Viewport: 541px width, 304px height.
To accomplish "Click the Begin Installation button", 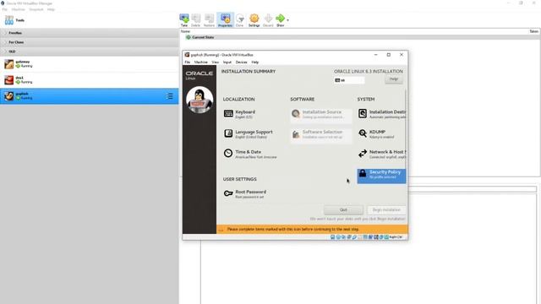I will (x=386, y=210).
